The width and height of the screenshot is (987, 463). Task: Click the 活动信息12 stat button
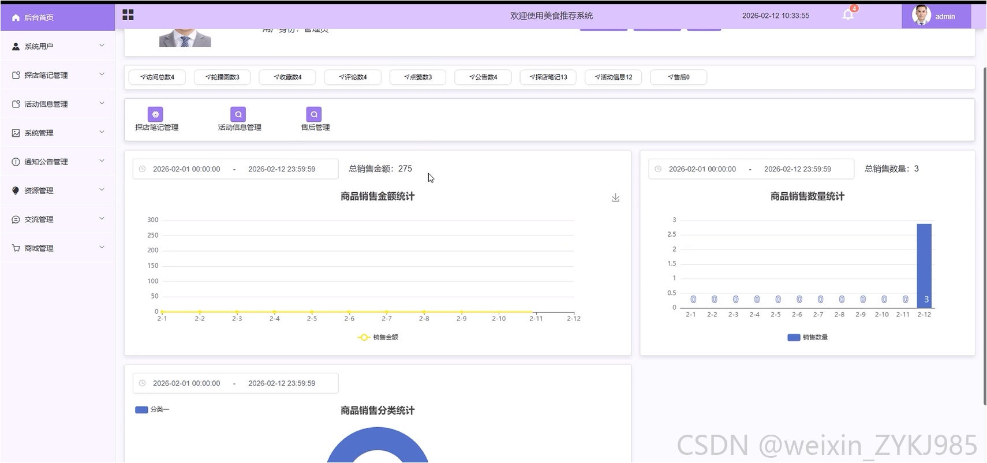coord(614,77)
